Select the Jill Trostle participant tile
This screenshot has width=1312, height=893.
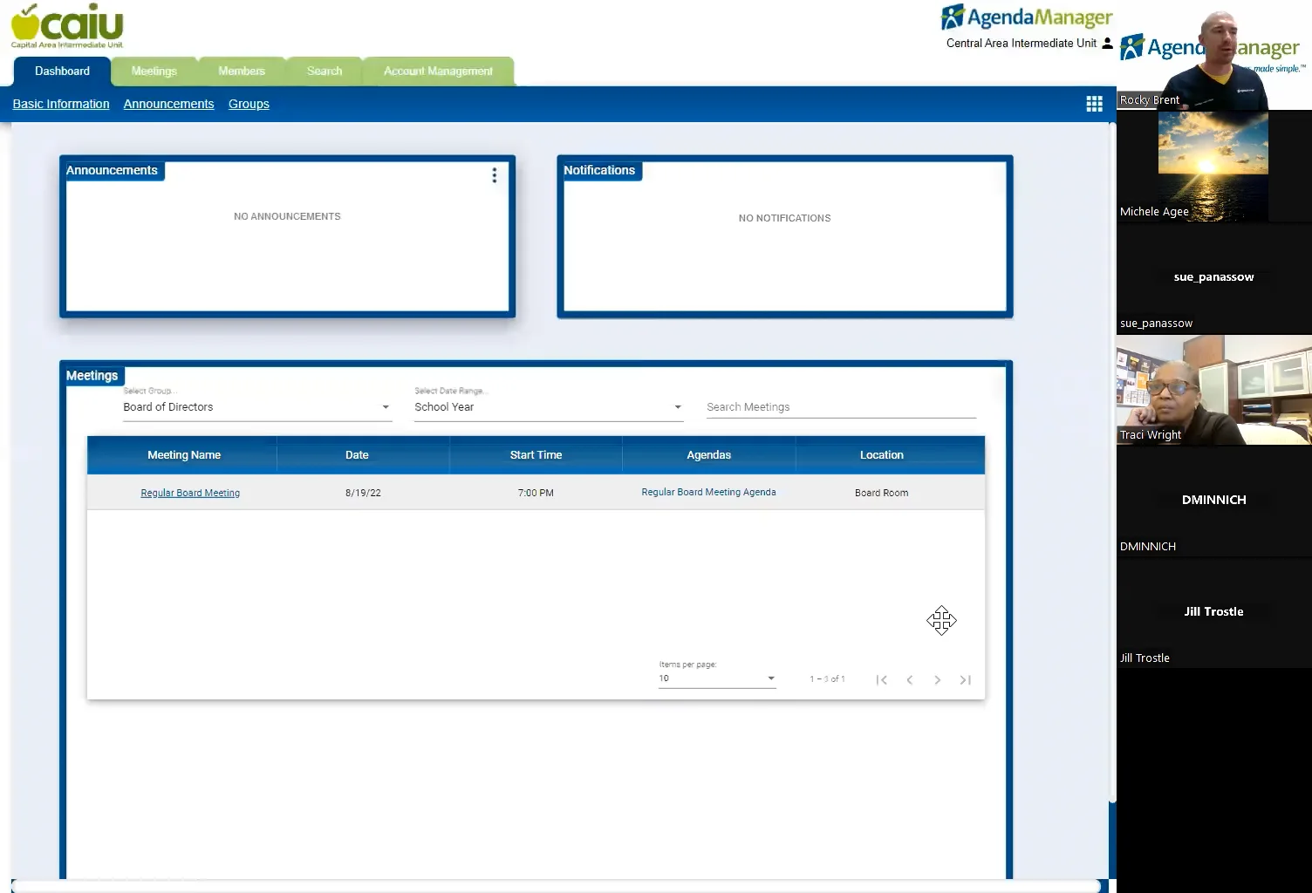1214,613
